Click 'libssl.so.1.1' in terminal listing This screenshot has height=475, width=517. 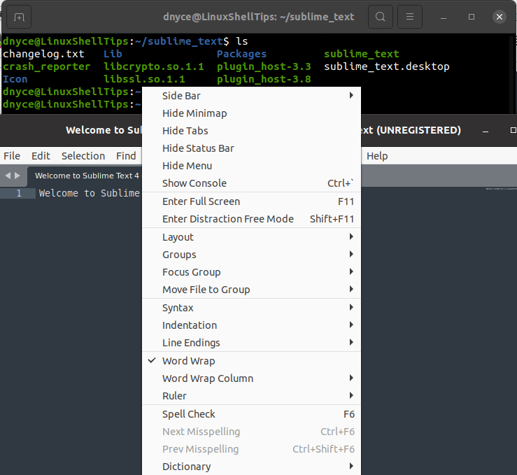(x=144, y=80)
